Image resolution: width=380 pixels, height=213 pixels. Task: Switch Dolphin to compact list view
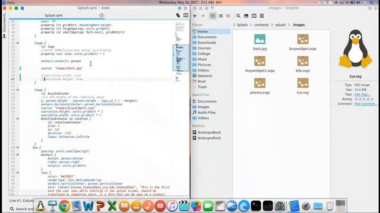pyautogui.click(x=220, y=16)
